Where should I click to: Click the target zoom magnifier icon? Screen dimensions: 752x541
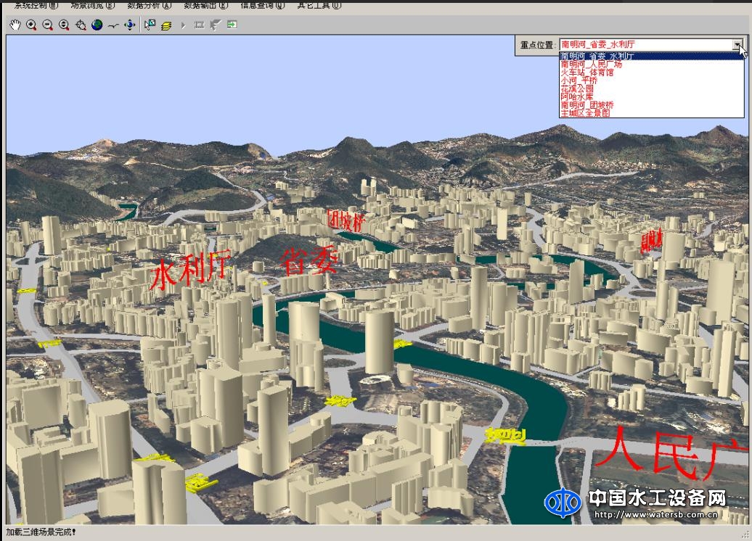(x=81, y=25)
